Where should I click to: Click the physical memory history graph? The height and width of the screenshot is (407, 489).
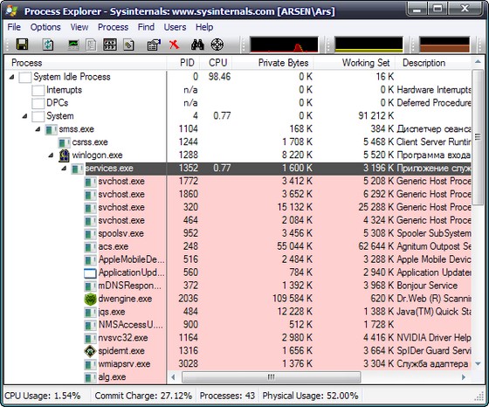coord(444,45)
